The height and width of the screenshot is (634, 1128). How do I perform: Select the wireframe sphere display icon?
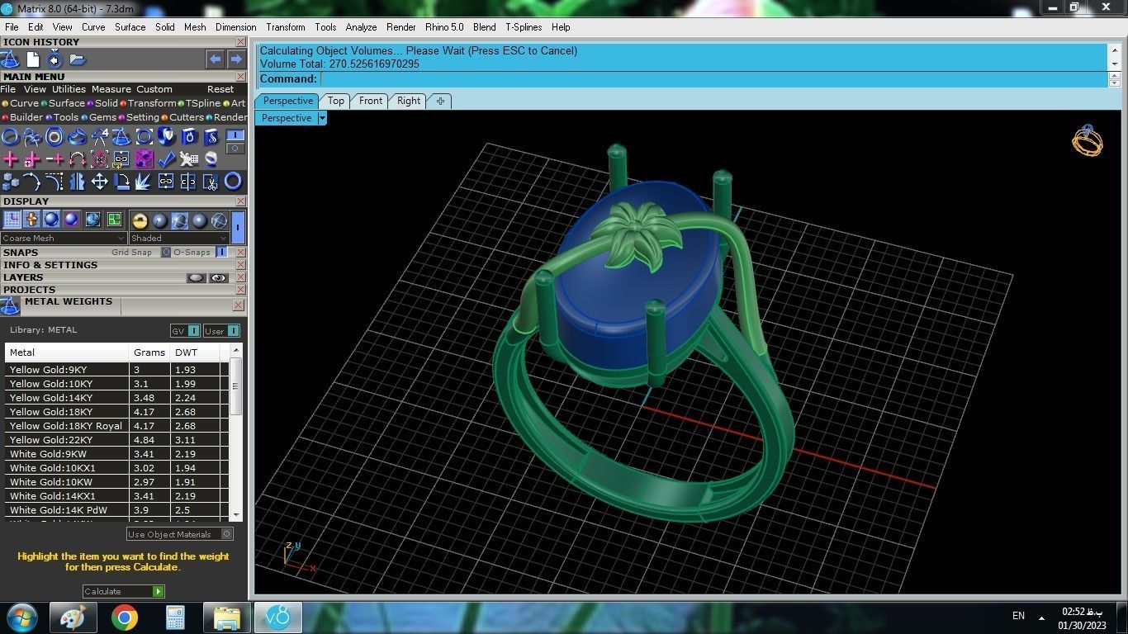tap(219, 220)
